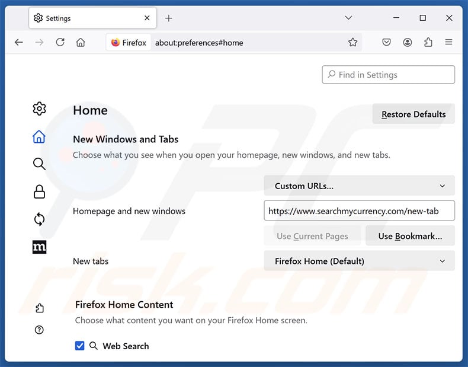Open the Extensions puzzle icon in the toolbar
Viewport: 468px width, 367px height.
(428, 42)
